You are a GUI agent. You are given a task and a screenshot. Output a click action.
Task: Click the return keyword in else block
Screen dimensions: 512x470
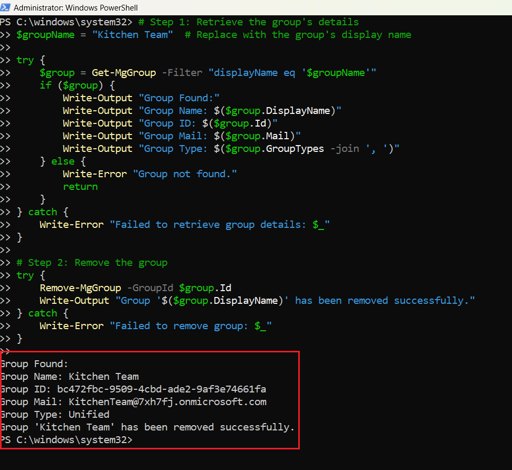pos(80,187)
